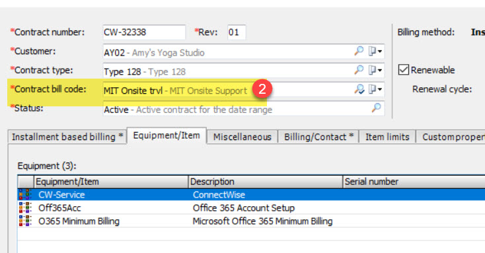The height and width of the screenshot is (253, 485).
Task: Select CW-Service equipment row icon
Action: coord(25,195)
